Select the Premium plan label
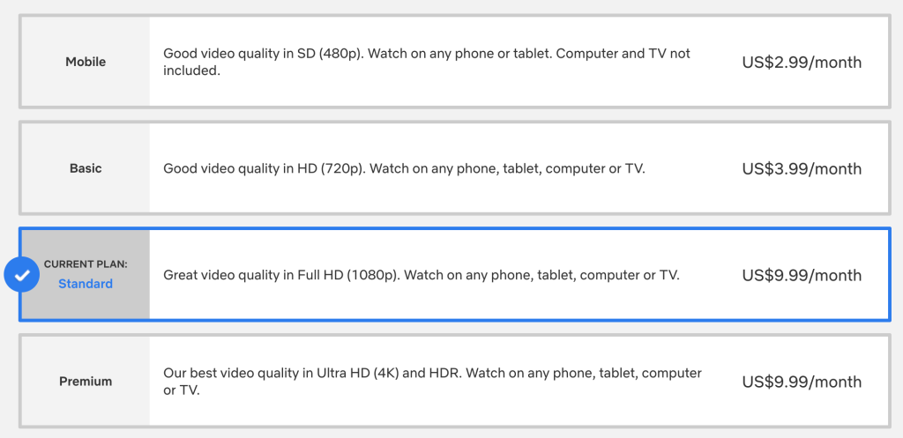903x438 pixels. point(86,382)
